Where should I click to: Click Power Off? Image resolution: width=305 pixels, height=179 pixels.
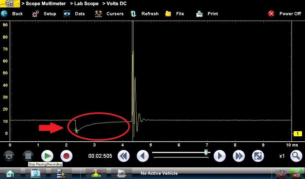pos(285,14)
